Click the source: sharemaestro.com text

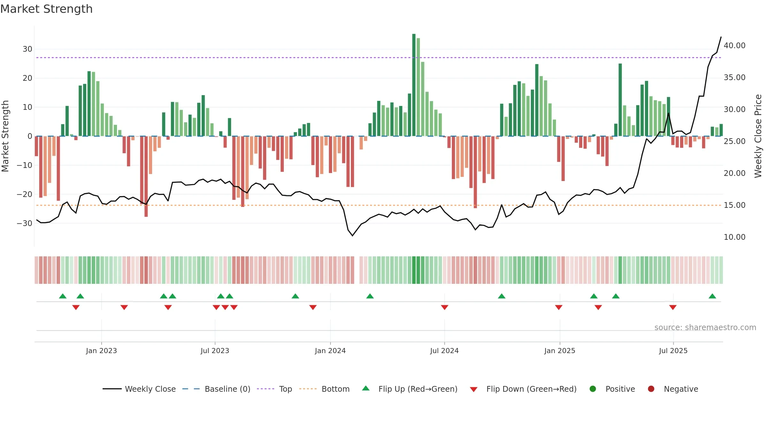click(x=705, y=328)
